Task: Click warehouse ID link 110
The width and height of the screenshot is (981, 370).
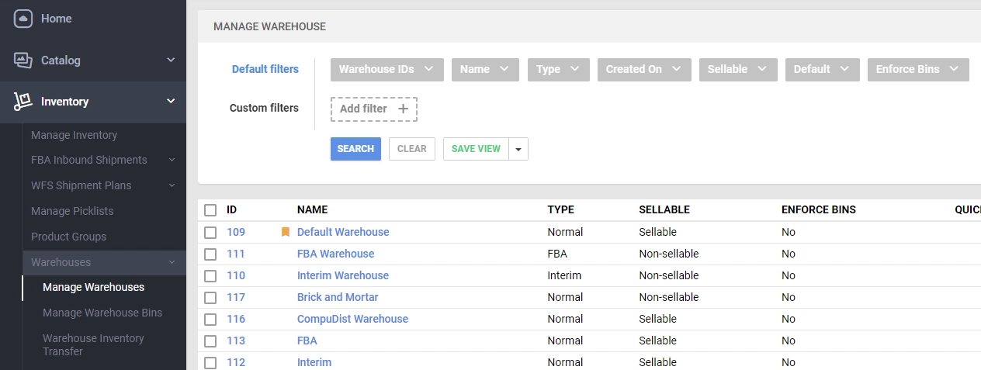Action: click(x=236, y=275)
